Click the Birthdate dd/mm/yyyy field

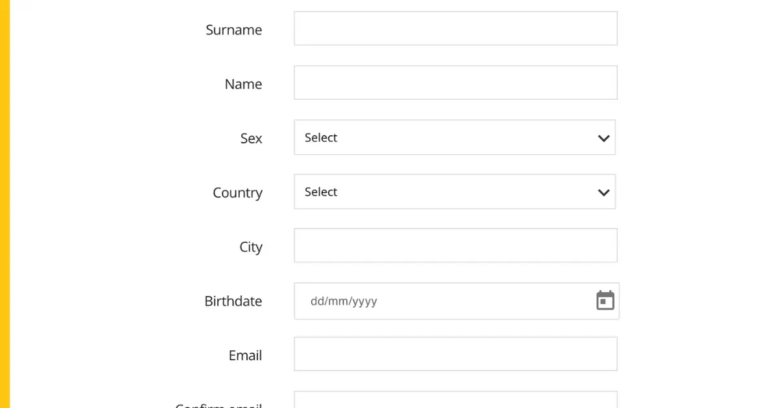(x=456, y=301)
